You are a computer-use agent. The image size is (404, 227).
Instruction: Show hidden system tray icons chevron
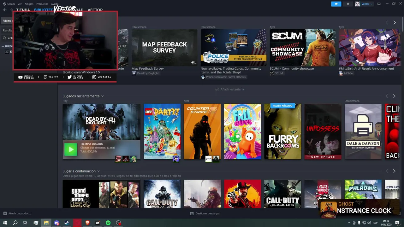click(x=349, y=223)
